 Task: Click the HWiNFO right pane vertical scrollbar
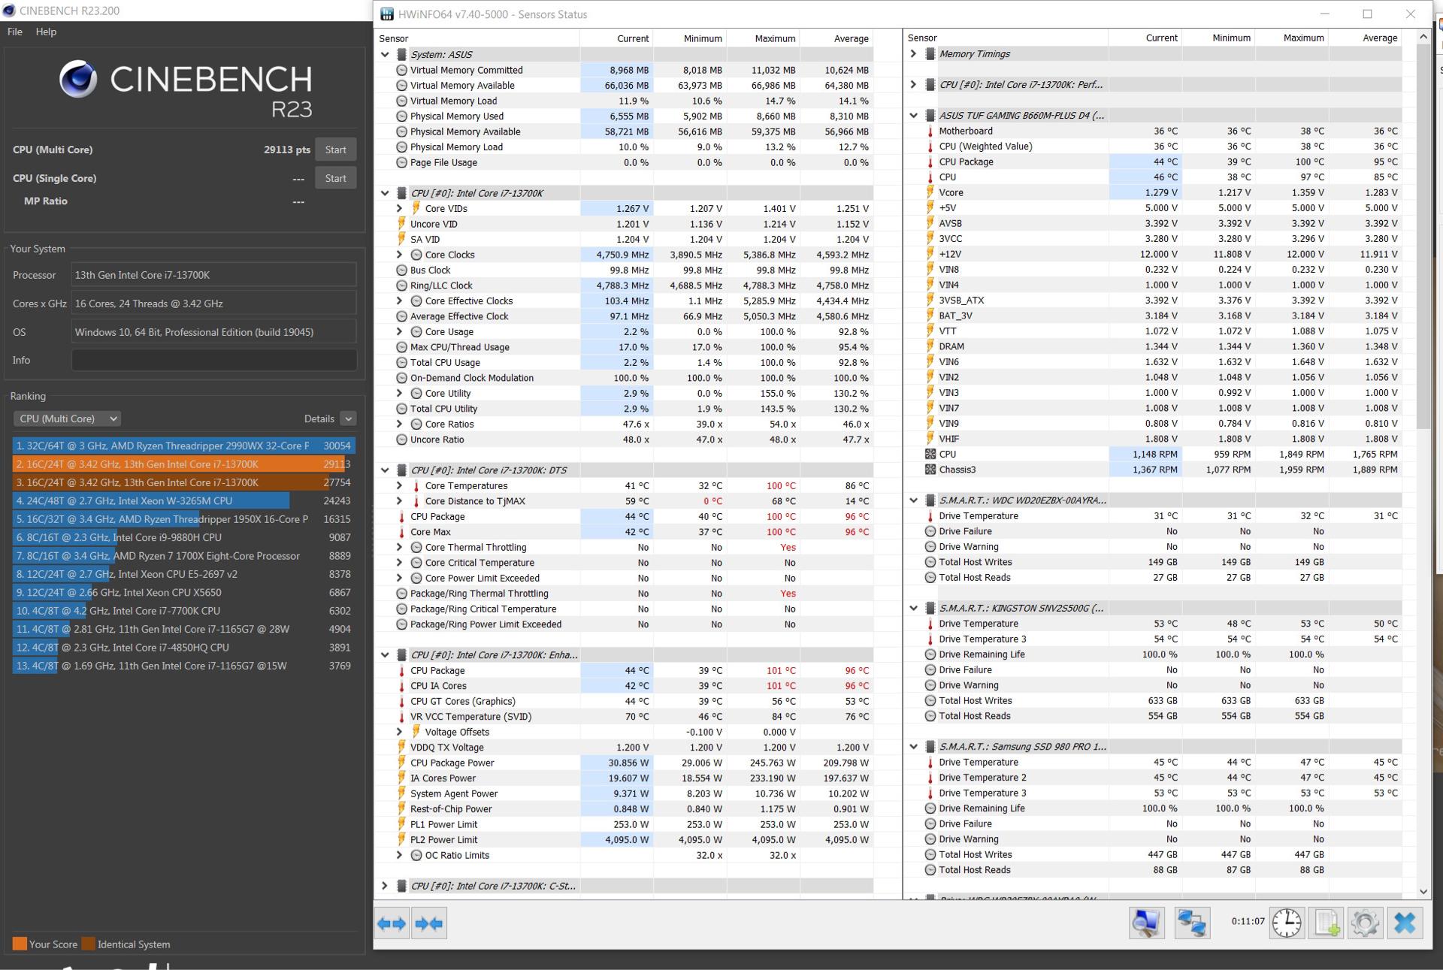click(1423, 237)
